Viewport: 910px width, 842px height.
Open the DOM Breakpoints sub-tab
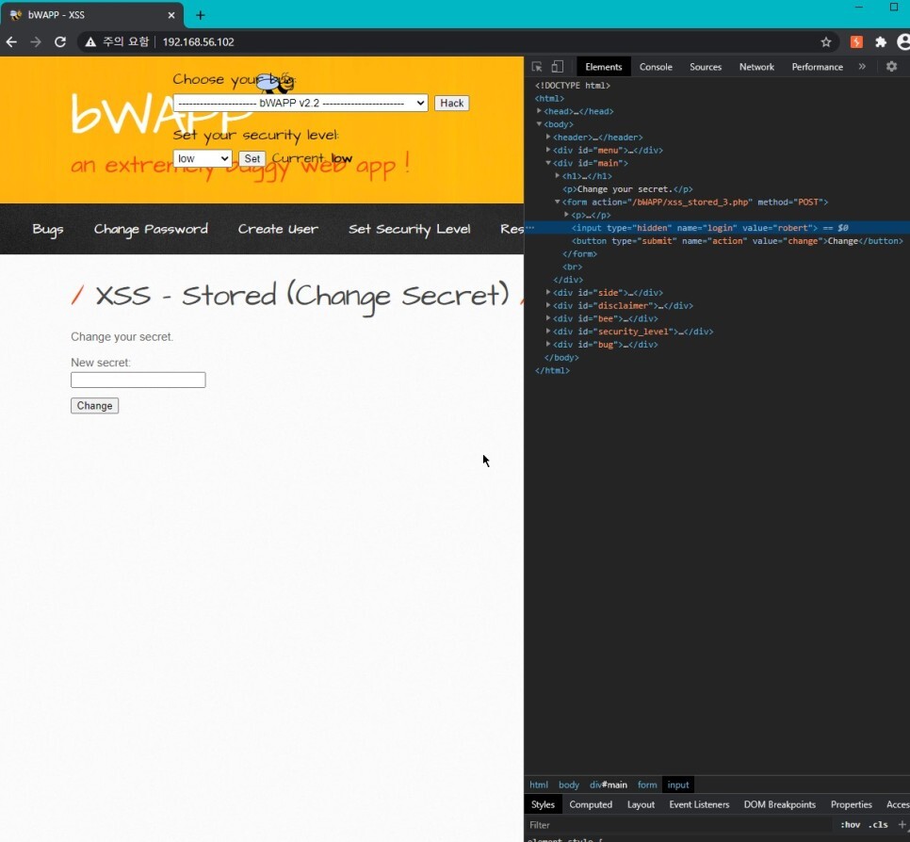(779, 804)
